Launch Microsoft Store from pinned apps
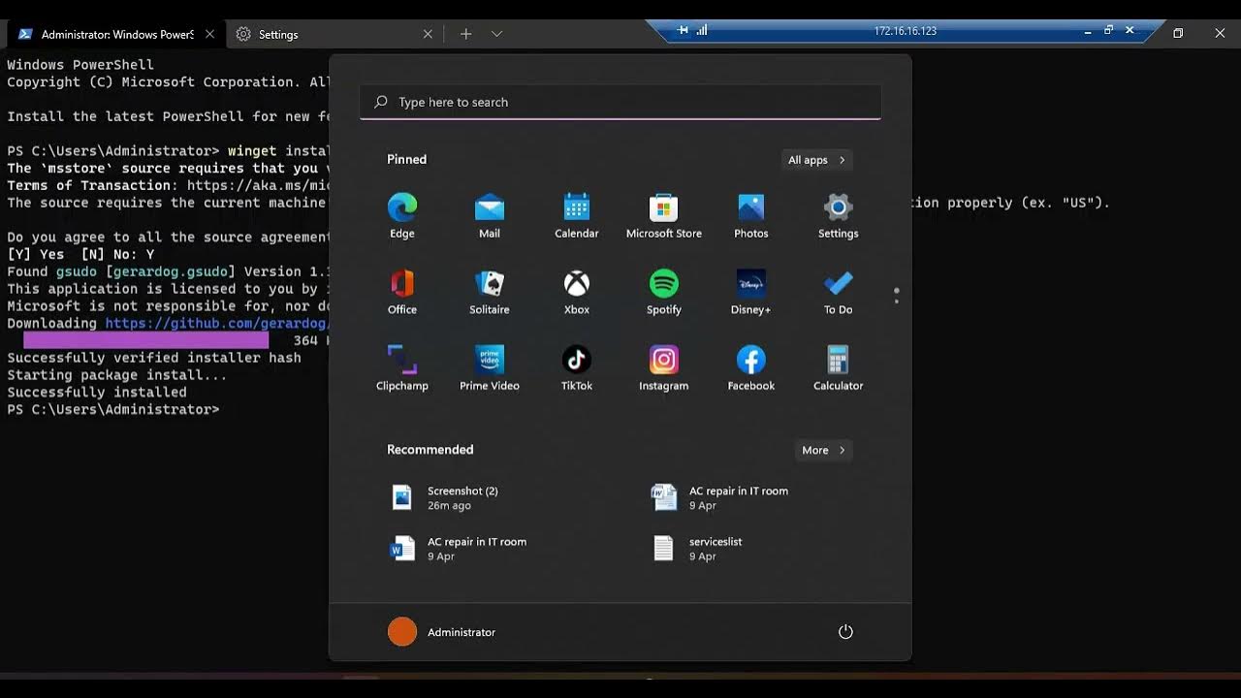1241x698 pixels. [664, 216]
